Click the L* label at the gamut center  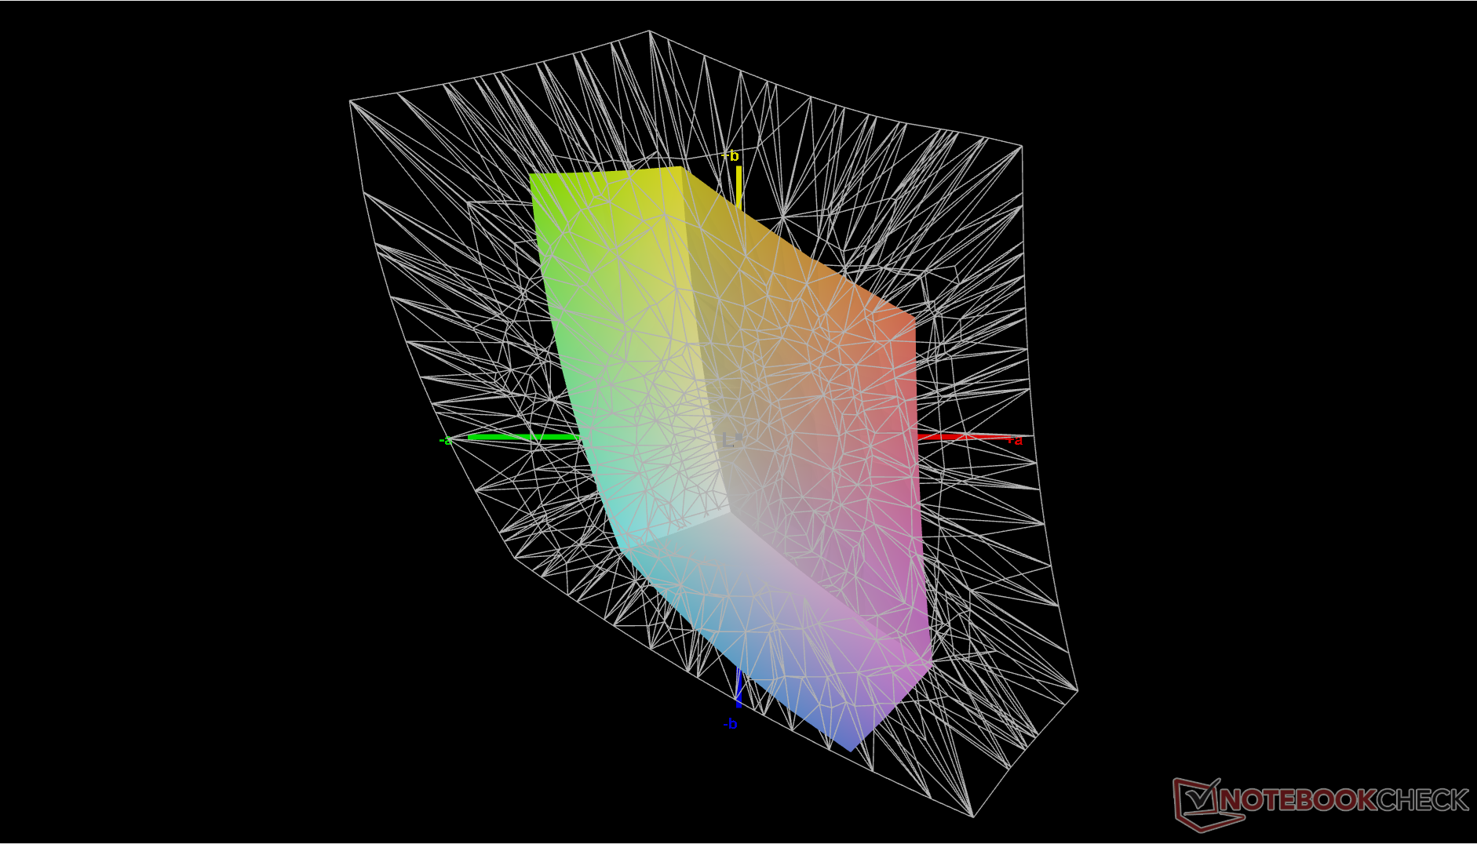(x=731, y=440)
